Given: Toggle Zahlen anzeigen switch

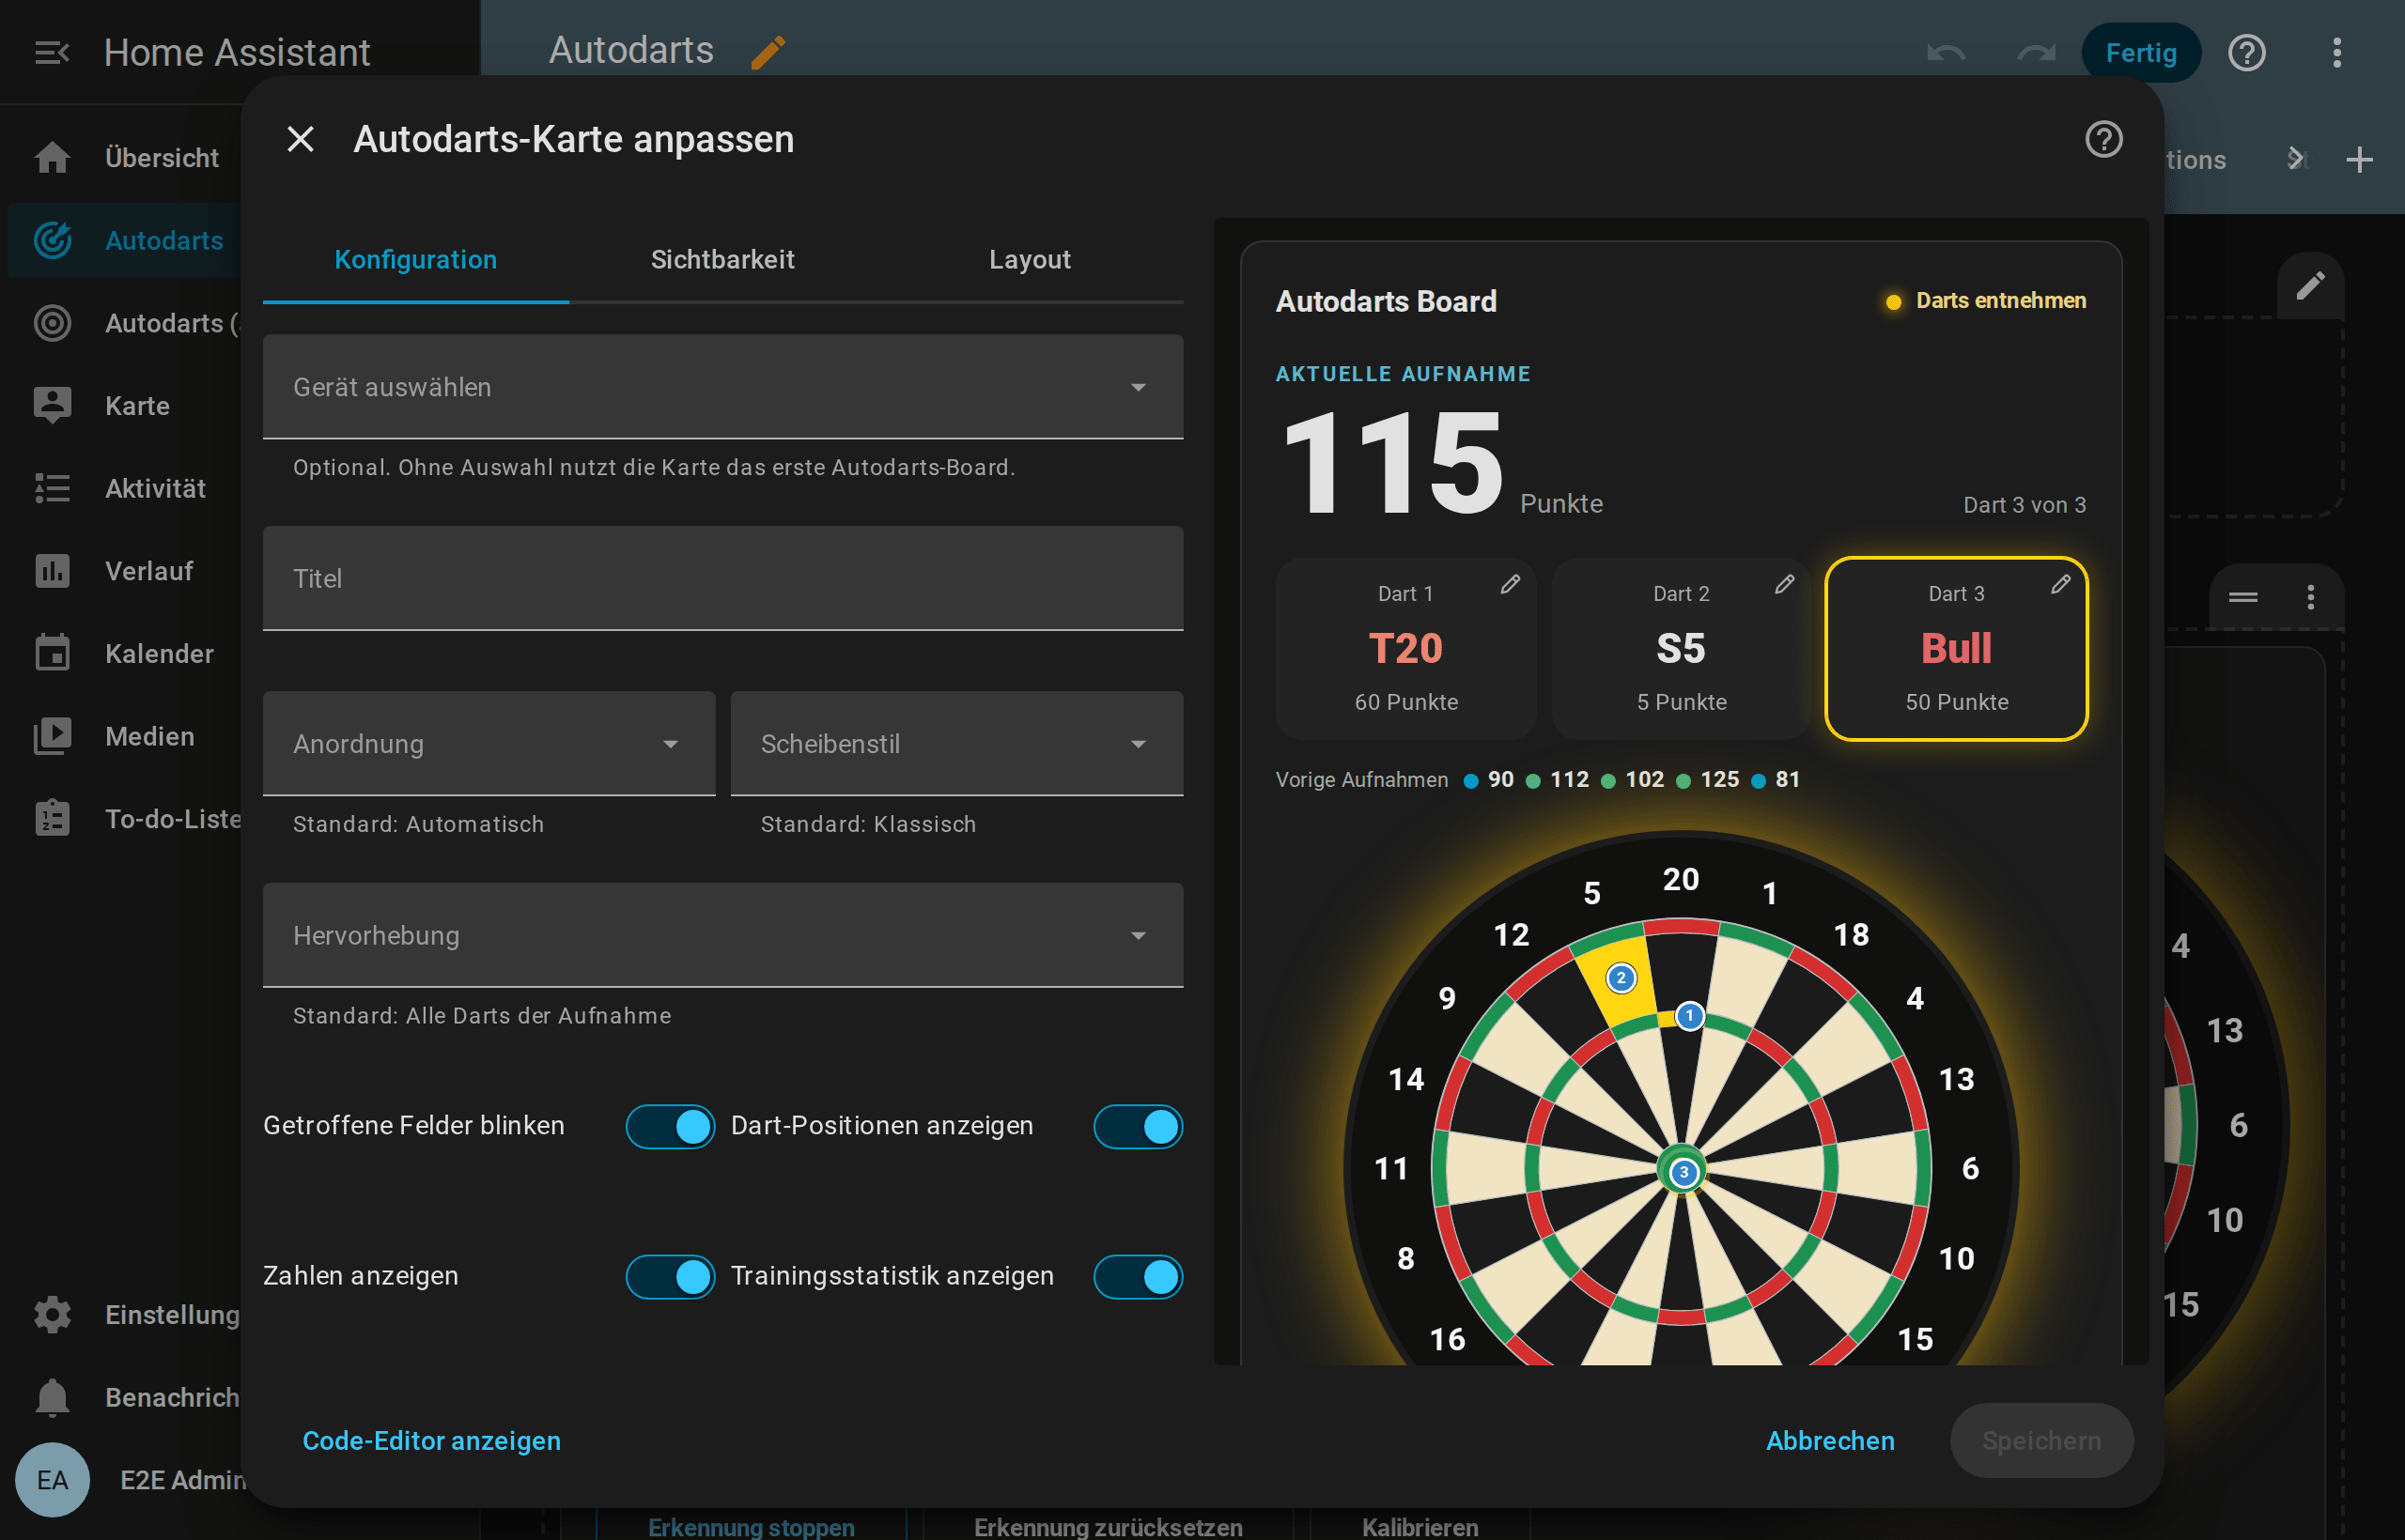Looking at the screenshot, I should tap(669, 1277).
